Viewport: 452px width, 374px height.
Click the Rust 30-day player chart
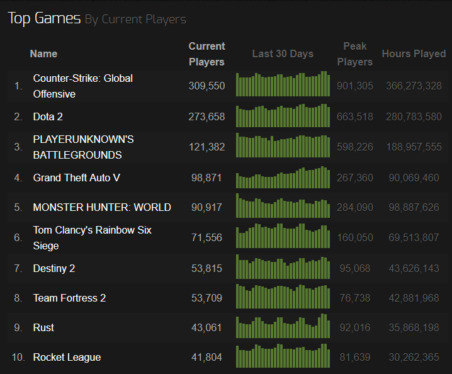coord(283,326)
